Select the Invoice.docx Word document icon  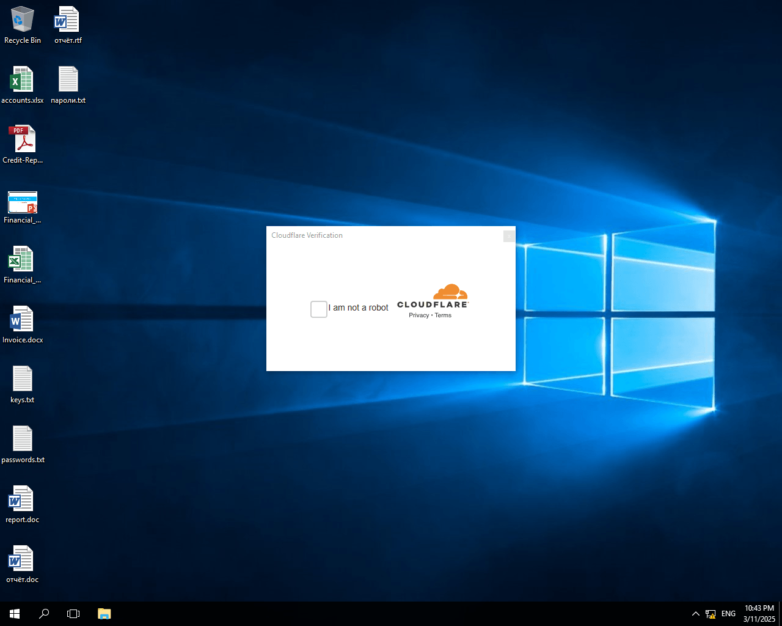22,320
